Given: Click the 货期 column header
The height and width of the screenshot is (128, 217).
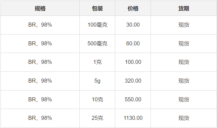Looking at the screenshot, I should [x=184, y=8].
